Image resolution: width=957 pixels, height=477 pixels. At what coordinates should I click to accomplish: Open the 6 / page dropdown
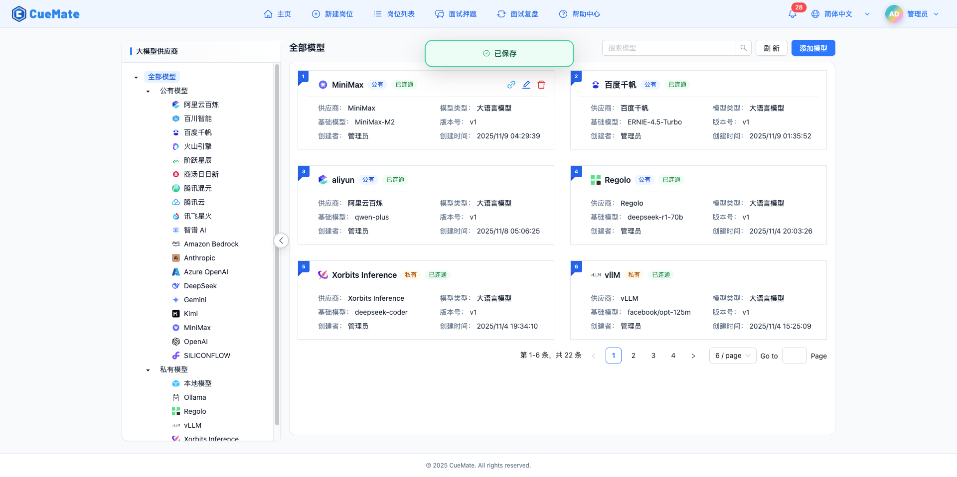tap(732, 356)
